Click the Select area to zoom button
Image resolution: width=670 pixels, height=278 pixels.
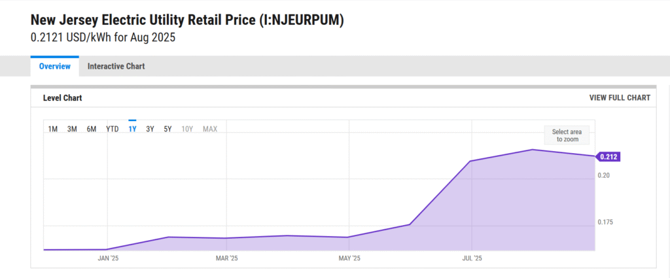[567, 135]
